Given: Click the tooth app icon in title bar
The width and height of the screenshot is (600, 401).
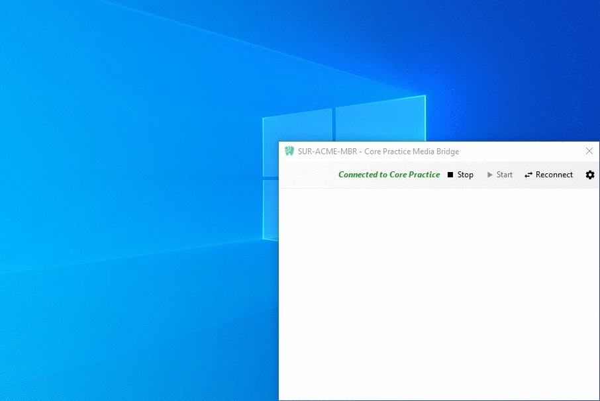Looking at the screenshot, I should pos(289,151).
